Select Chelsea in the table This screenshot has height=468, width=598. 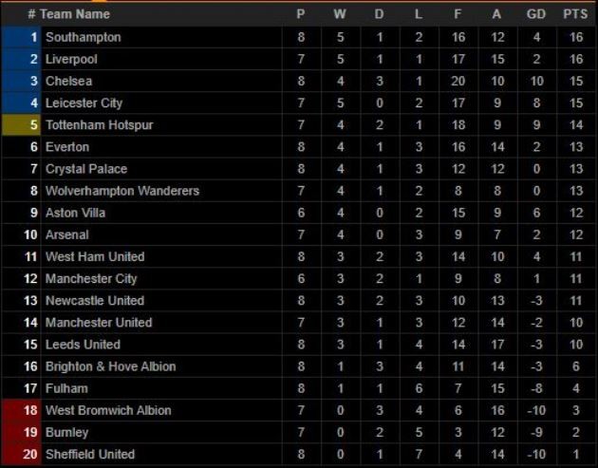pos(69,81)
